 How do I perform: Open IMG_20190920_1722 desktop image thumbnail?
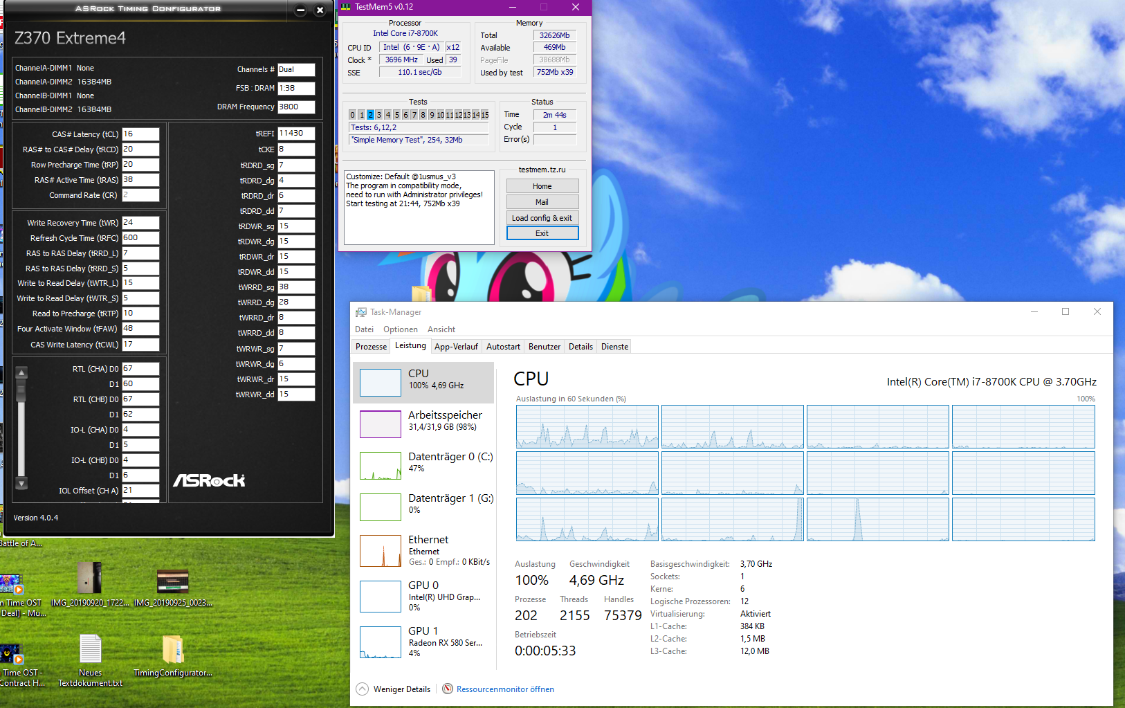coord(89,578)
